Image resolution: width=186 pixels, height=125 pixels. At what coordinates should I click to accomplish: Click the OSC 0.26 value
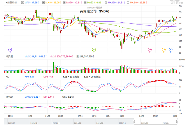pyautogui.click(x=68, y=97)
